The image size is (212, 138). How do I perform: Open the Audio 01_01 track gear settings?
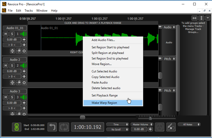(24, 51)
